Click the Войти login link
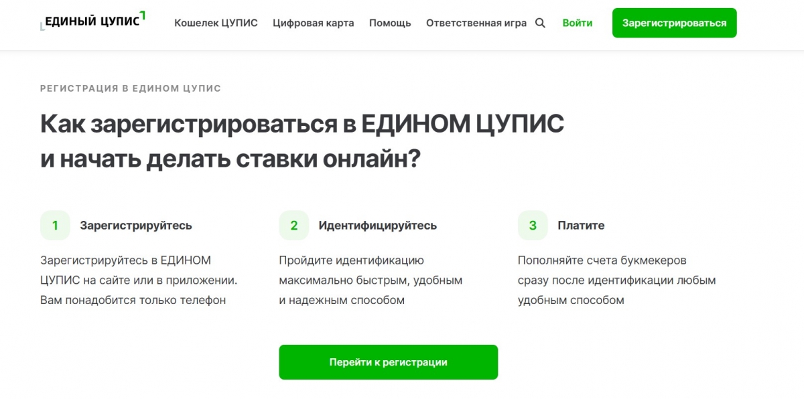Image resolution: width=804 pixels, height=399 pixels. click(x=578, y=23)
